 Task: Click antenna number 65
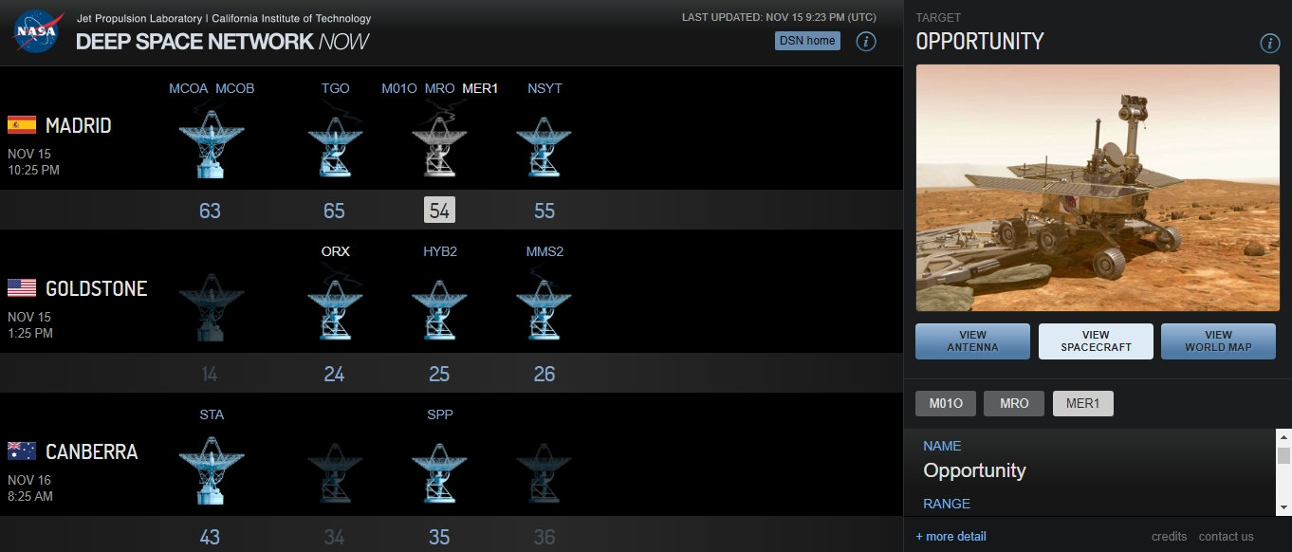334,211
